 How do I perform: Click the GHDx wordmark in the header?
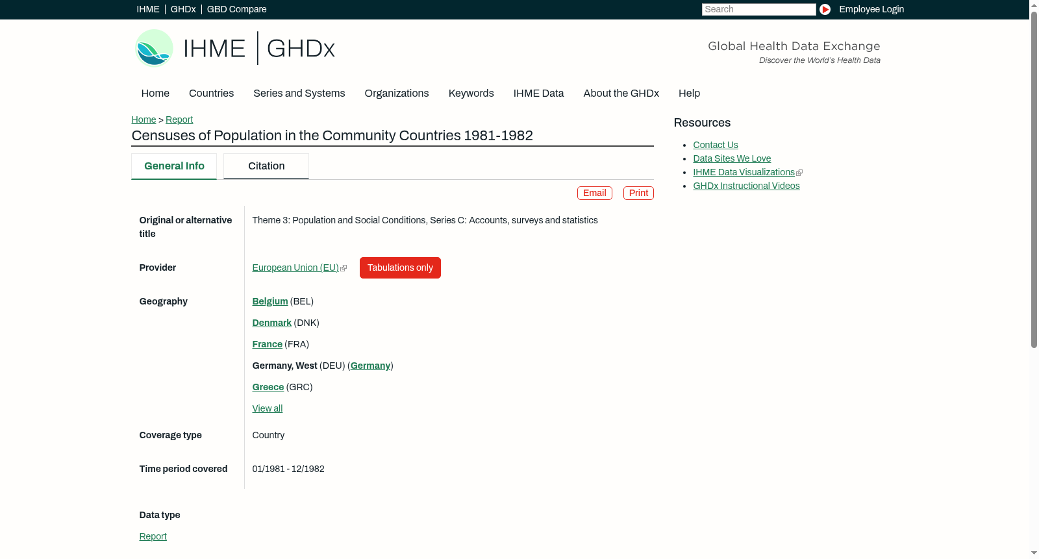pos(301,48)
